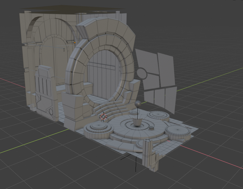
Task: Select the fluted cup-shaped pedestal
Action: 137,122
